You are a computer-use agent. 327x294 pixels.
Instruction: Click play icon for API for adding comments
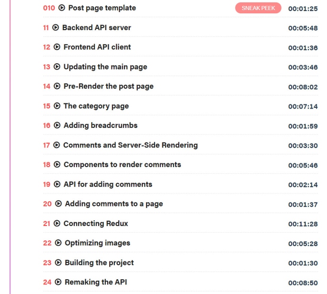(57, 184)
